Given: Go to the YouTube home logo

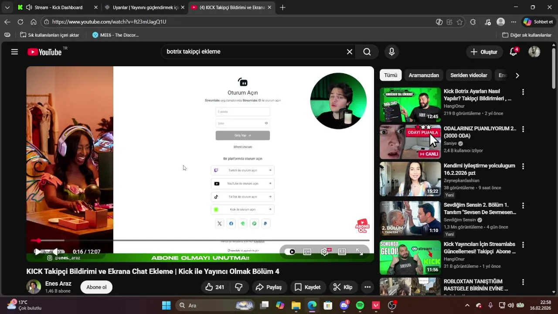Looking at the screenshot, I should 45,52.
